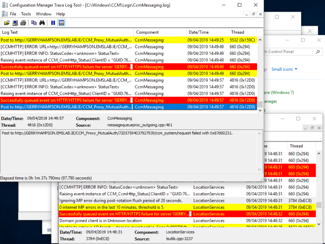Select Raising event CCM_CcmHttp_Status row at 14:49:57
325x244 pixels.
click(x=128, y=93)
